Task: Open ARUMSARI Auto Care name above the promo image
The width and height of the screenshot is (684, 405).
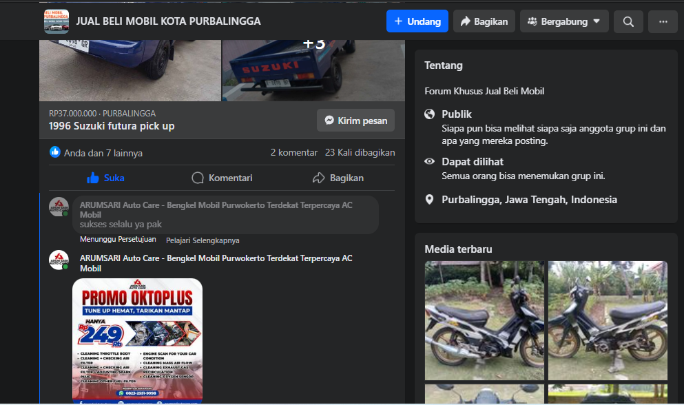Action: [216, 263]
